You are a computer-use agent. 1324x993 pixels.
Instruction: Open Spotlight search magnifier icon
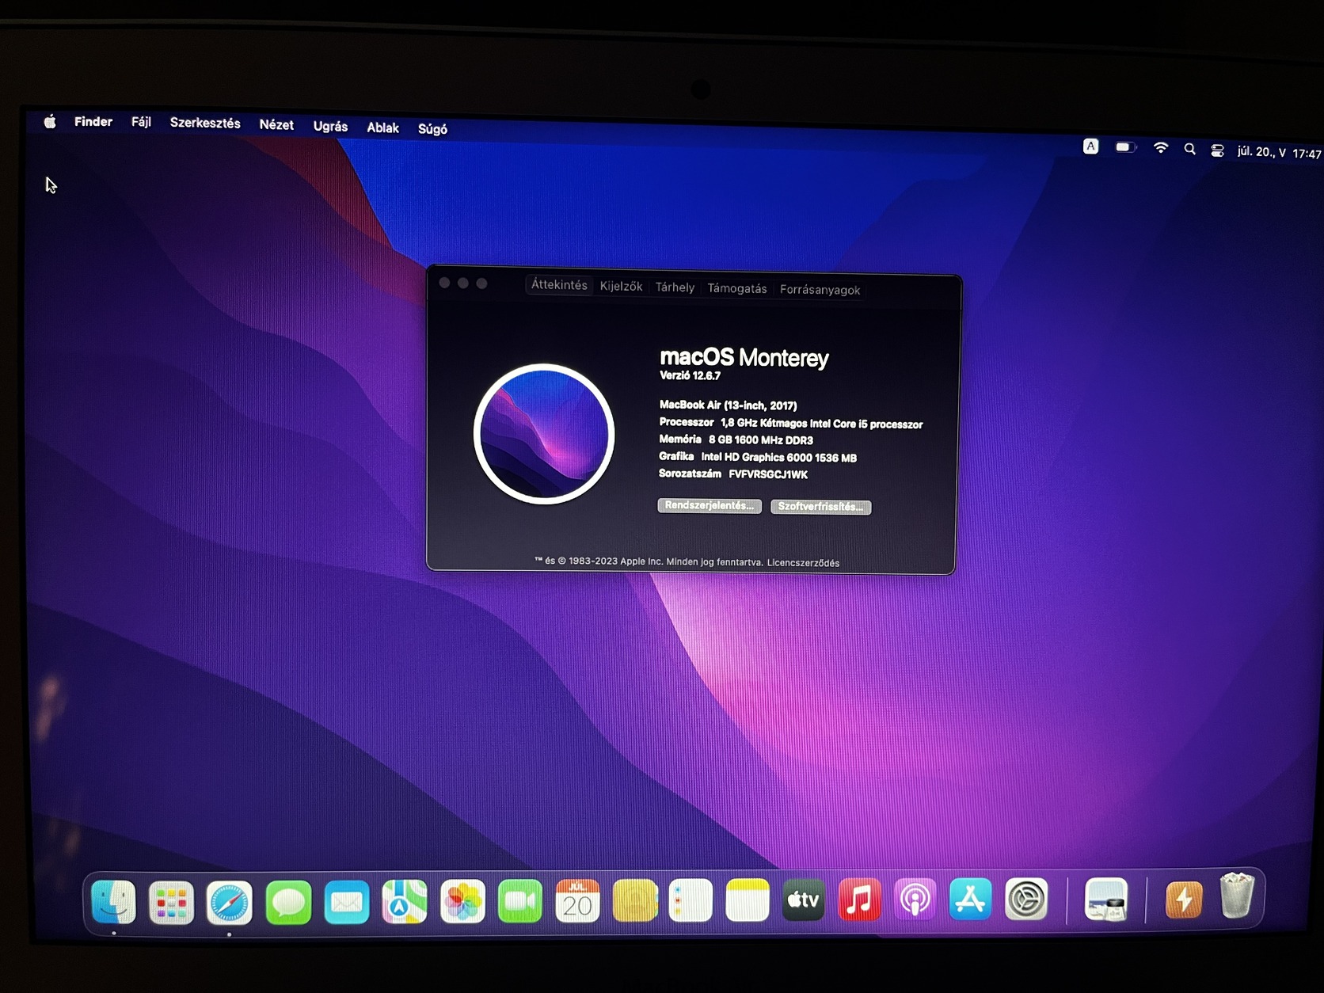1189,149
